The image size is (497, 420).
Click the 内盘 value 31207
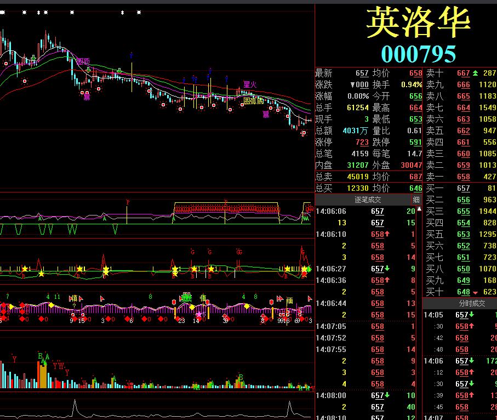pos(357,165)
